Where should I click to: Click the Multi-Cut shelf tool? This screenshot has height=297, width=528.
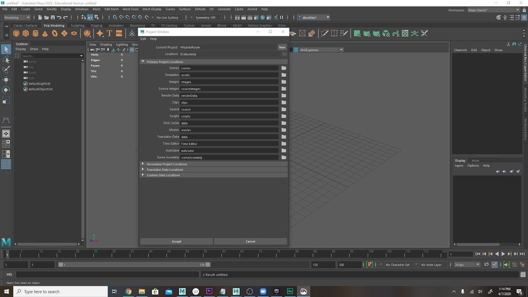(325, 33)
